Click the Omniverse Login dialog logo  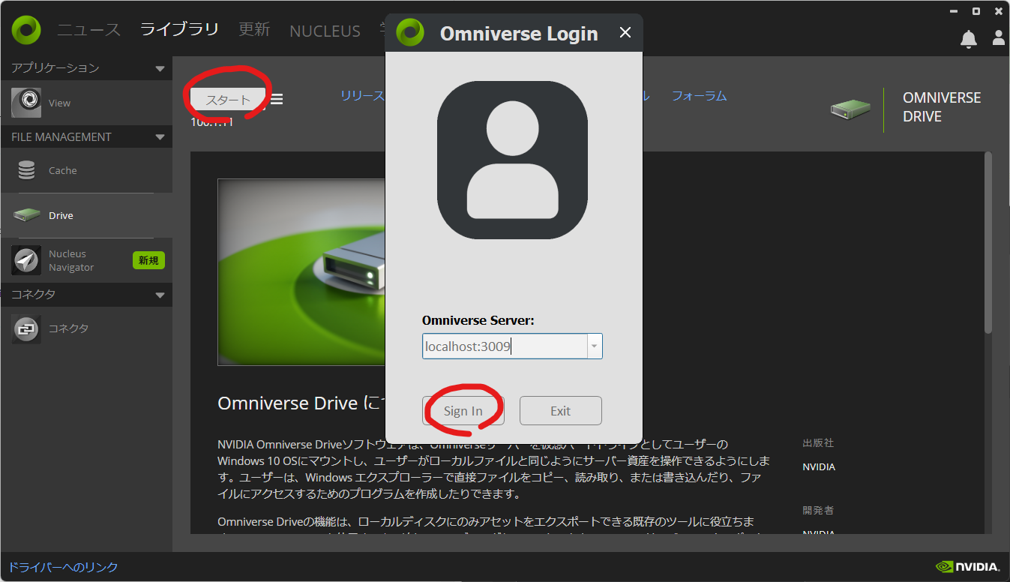(410, 32)
